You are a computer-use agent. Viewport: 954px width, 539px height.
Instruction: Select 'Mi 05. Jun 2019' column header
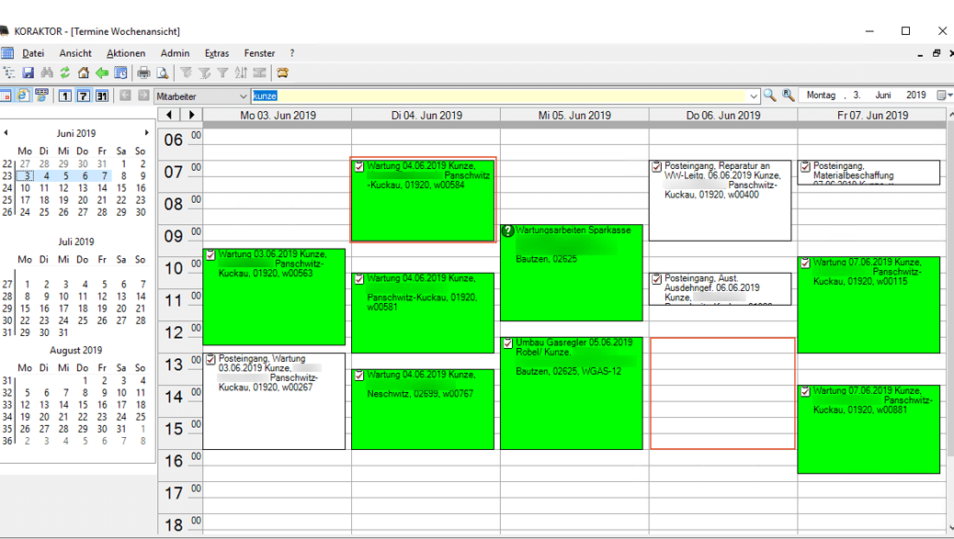[574, 115]
